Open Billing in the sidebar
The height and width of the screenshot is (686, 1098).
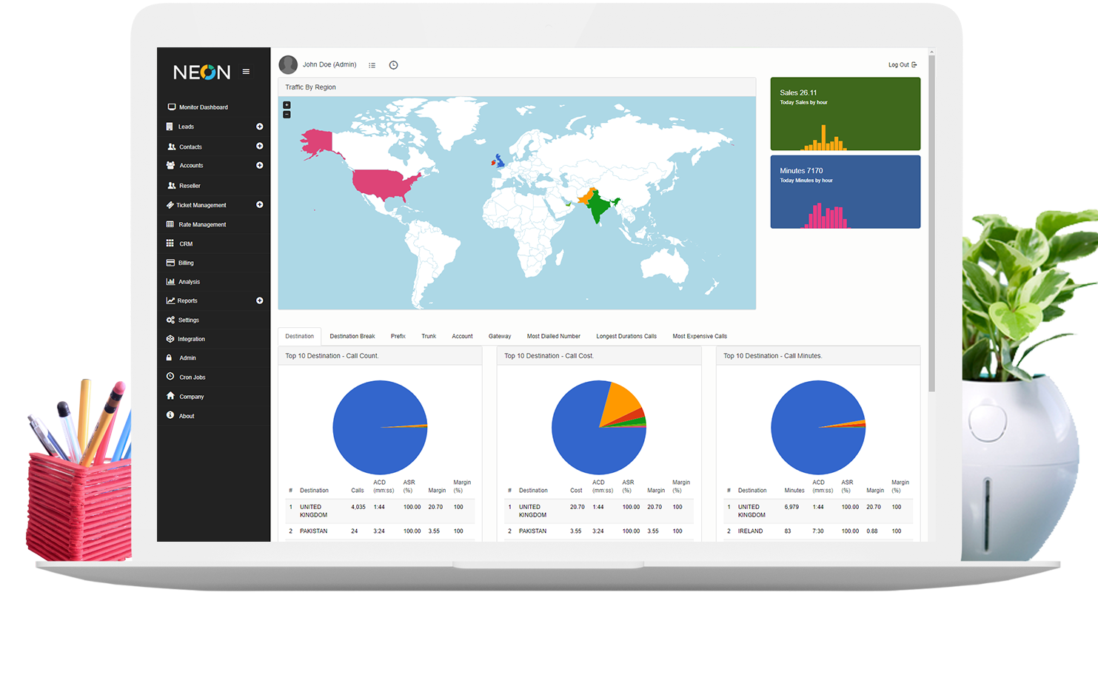[186, 263]
